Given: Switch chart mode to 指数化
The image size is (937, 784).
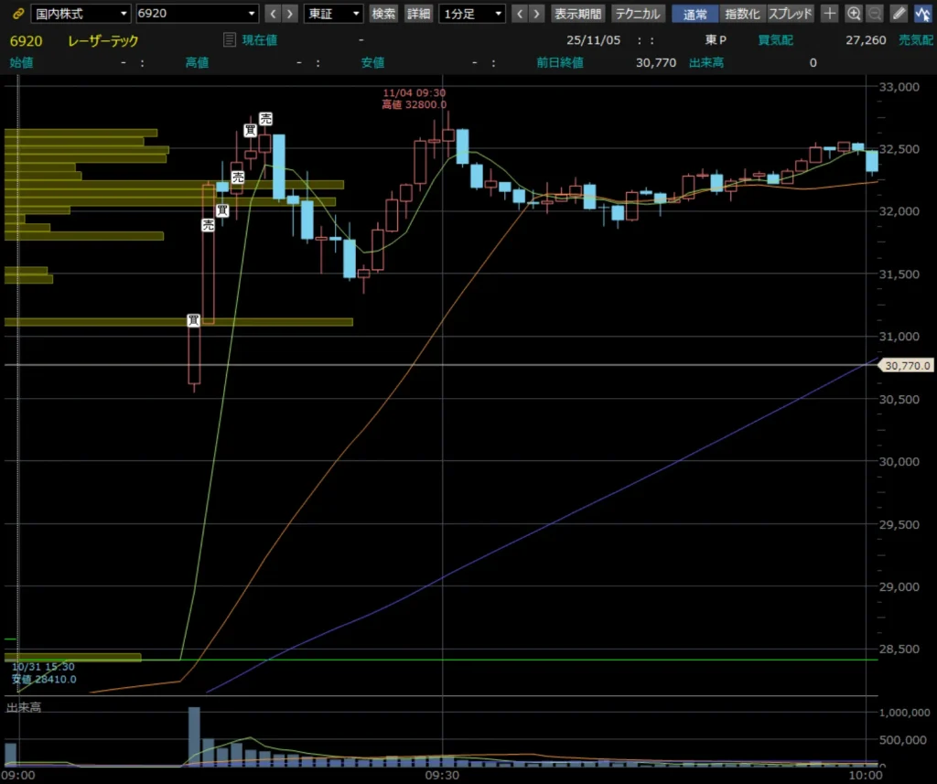Looking at the screenshot, I should tap(742, 14).
